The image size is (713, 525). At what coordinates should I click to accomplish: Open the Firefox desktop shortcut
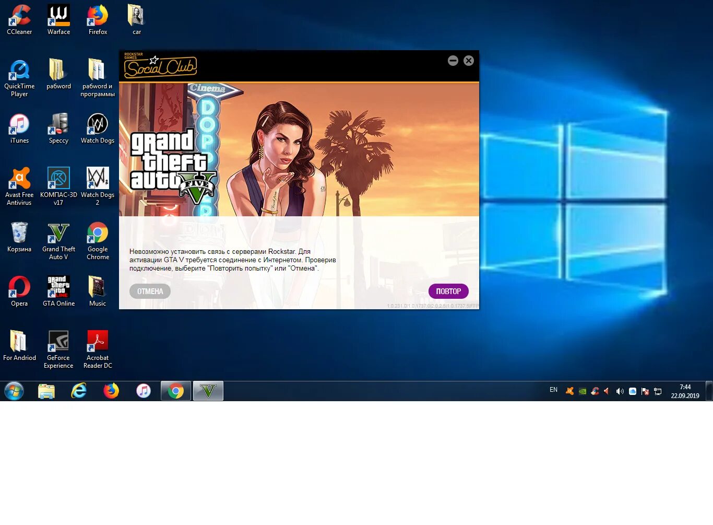pyautogui.click(x=98, y=20)
